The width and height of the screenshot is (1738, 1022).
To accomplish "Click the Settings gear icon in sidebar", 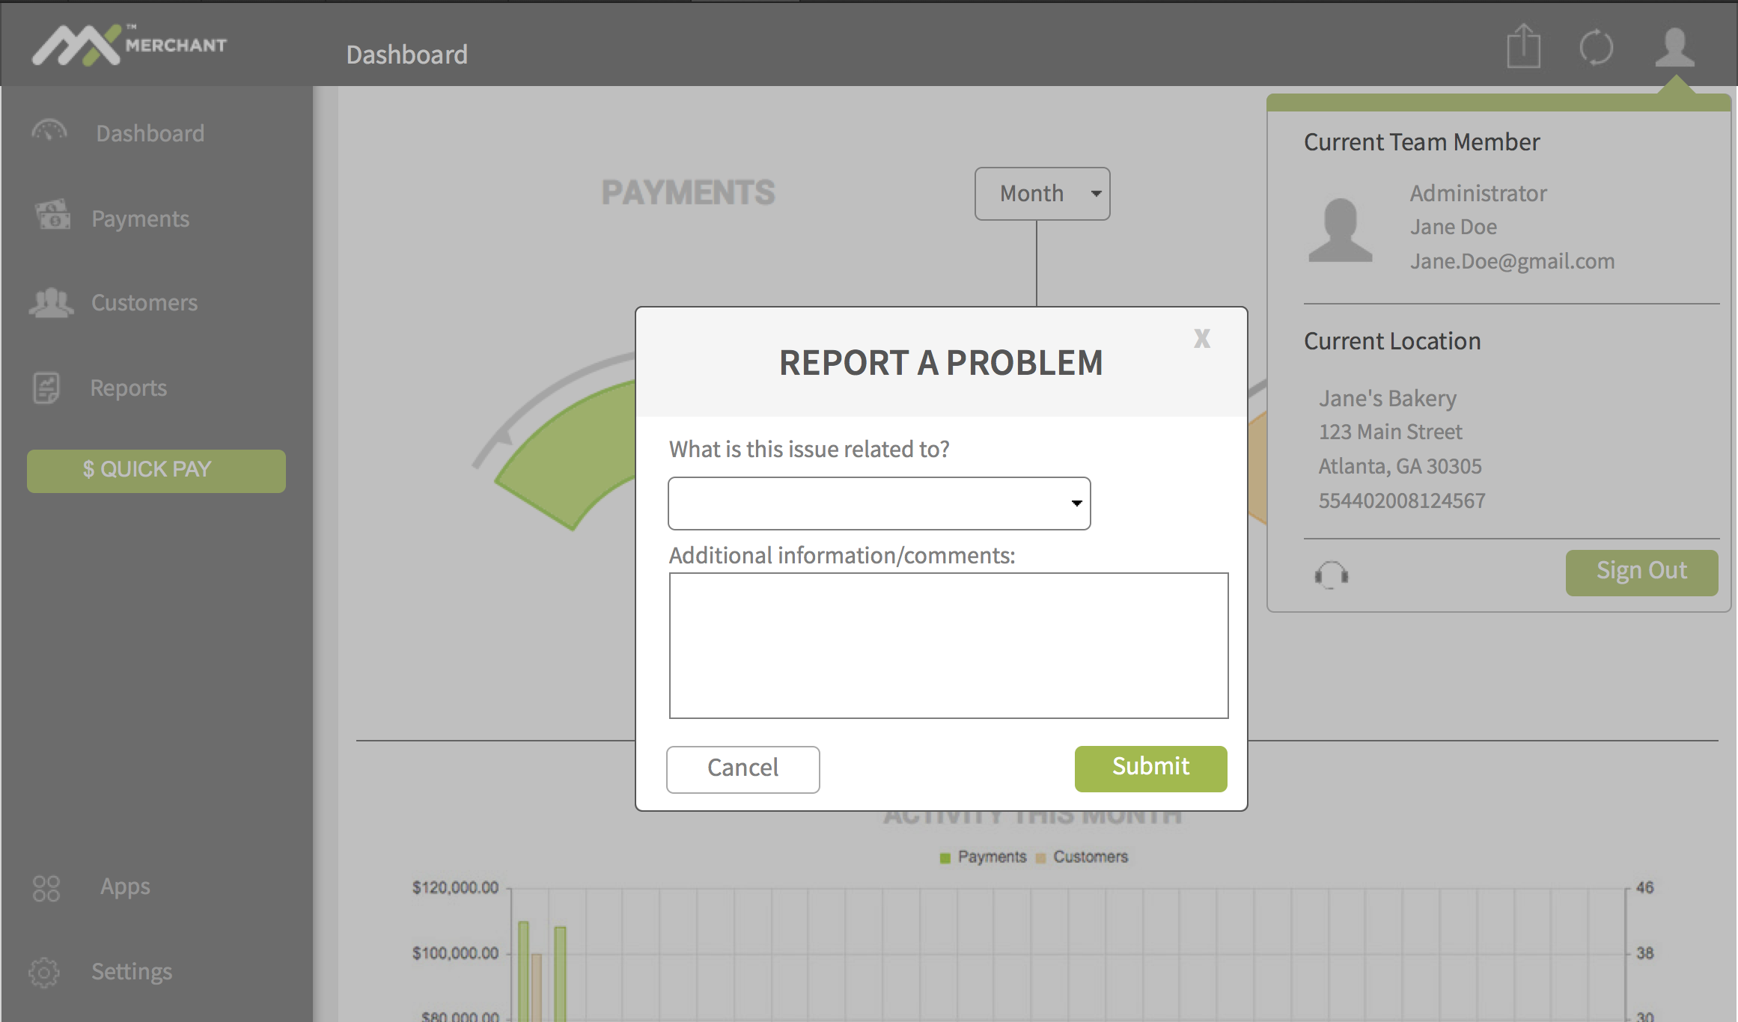I will point(44,972).
